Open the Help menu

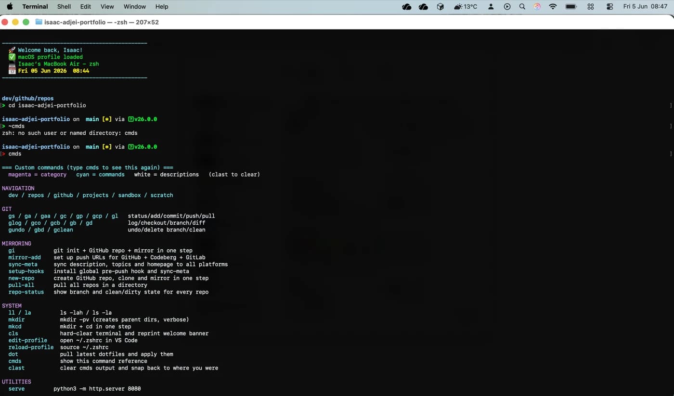[x=162, y=7]
